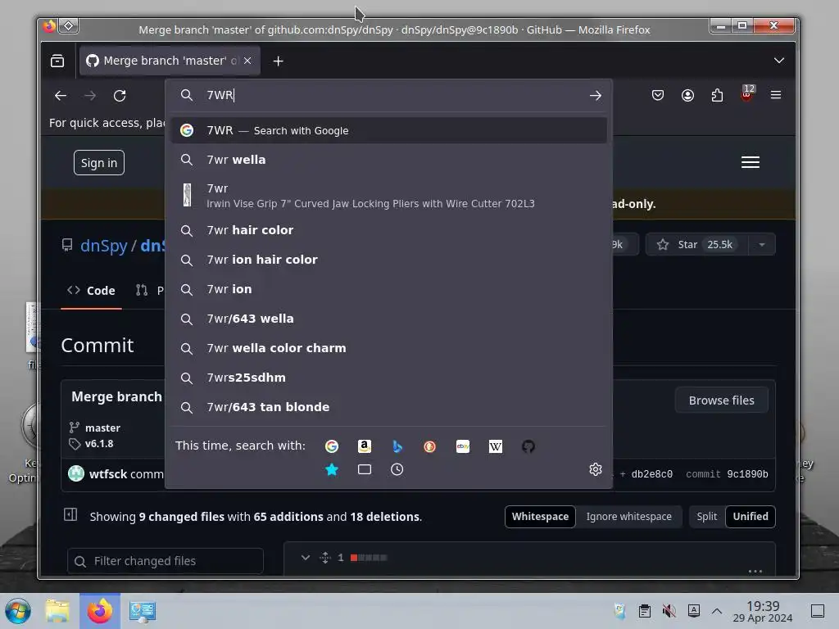Search this time with DuckDuckGo
This screenshot has width=839, height=629.
coord(429,446)
